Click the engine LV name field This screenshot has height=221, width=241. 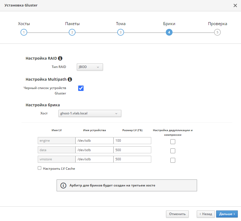coord(57,141)
